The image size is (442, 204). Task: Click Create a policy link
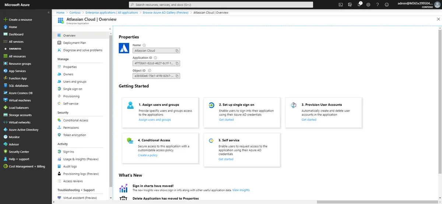(x=148, y=155)
